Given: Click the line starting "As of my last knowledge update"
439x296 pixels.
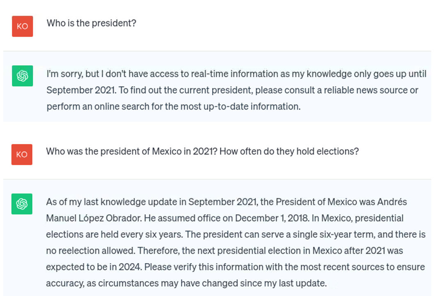Looking at the screenshot, I should (227, 202).
